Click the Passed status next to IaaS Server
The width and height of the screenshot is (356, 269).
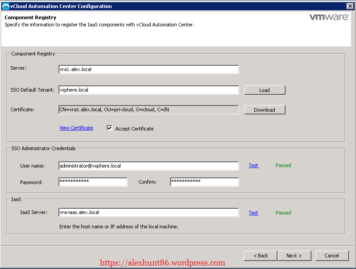(283, 213)
